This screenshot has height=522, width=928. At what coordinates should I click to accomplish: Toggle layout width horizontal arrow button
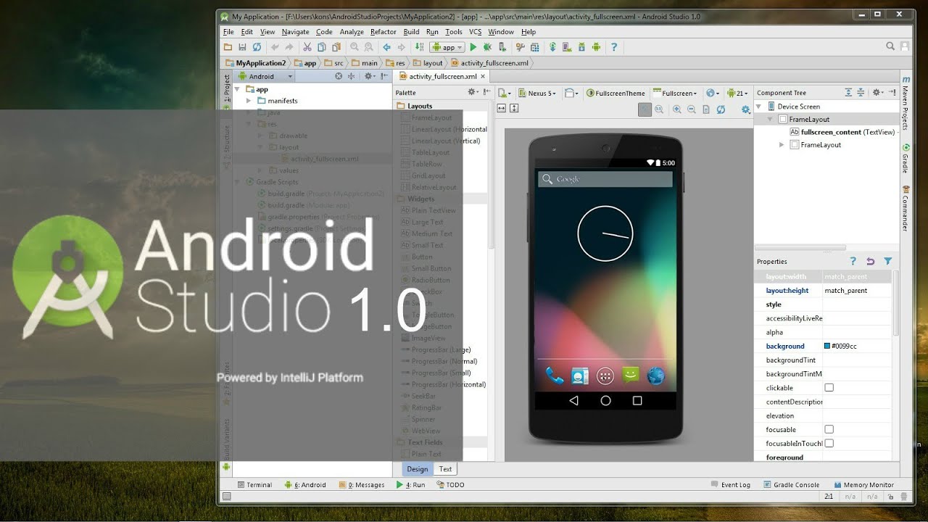(x=501, y=108)
